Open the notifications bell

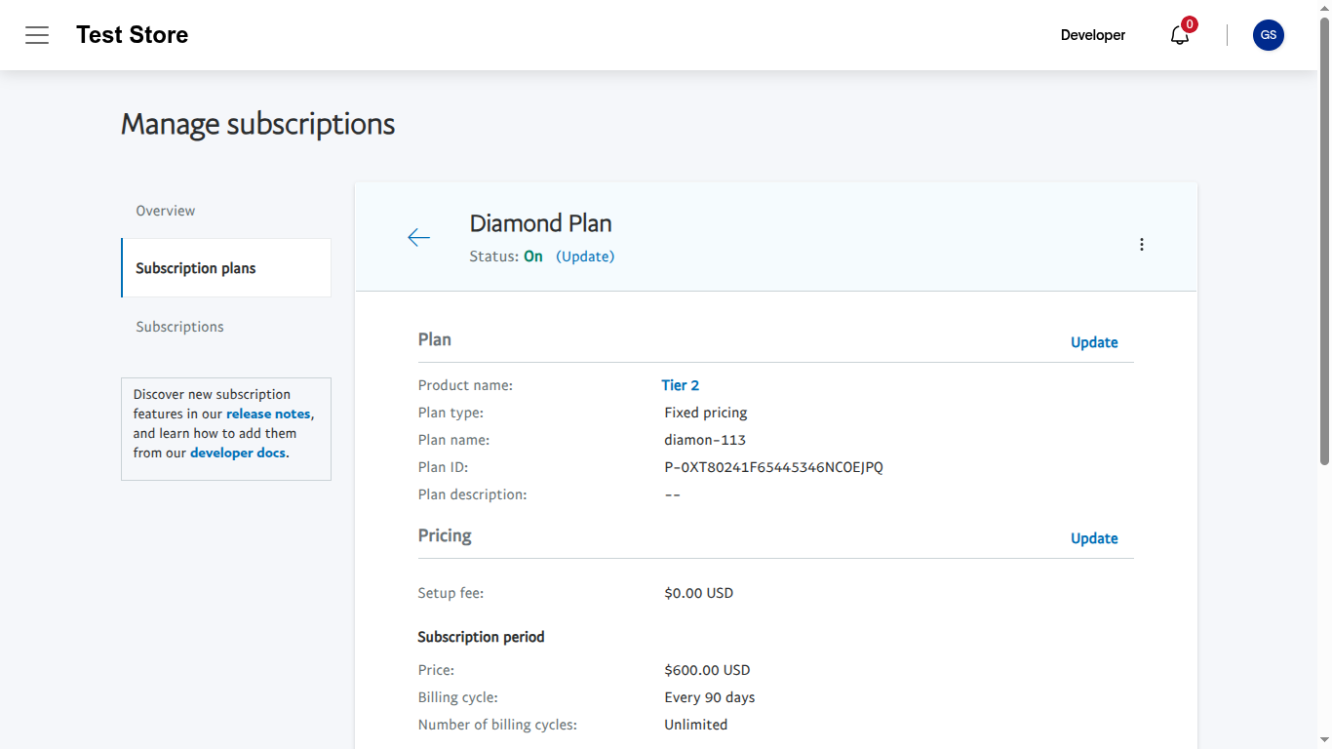click(x=1179, y=36)
